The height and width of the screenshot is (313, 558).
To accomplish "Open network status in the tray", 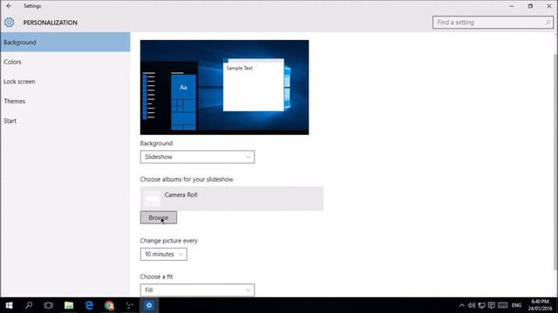I will coord(481,305).
